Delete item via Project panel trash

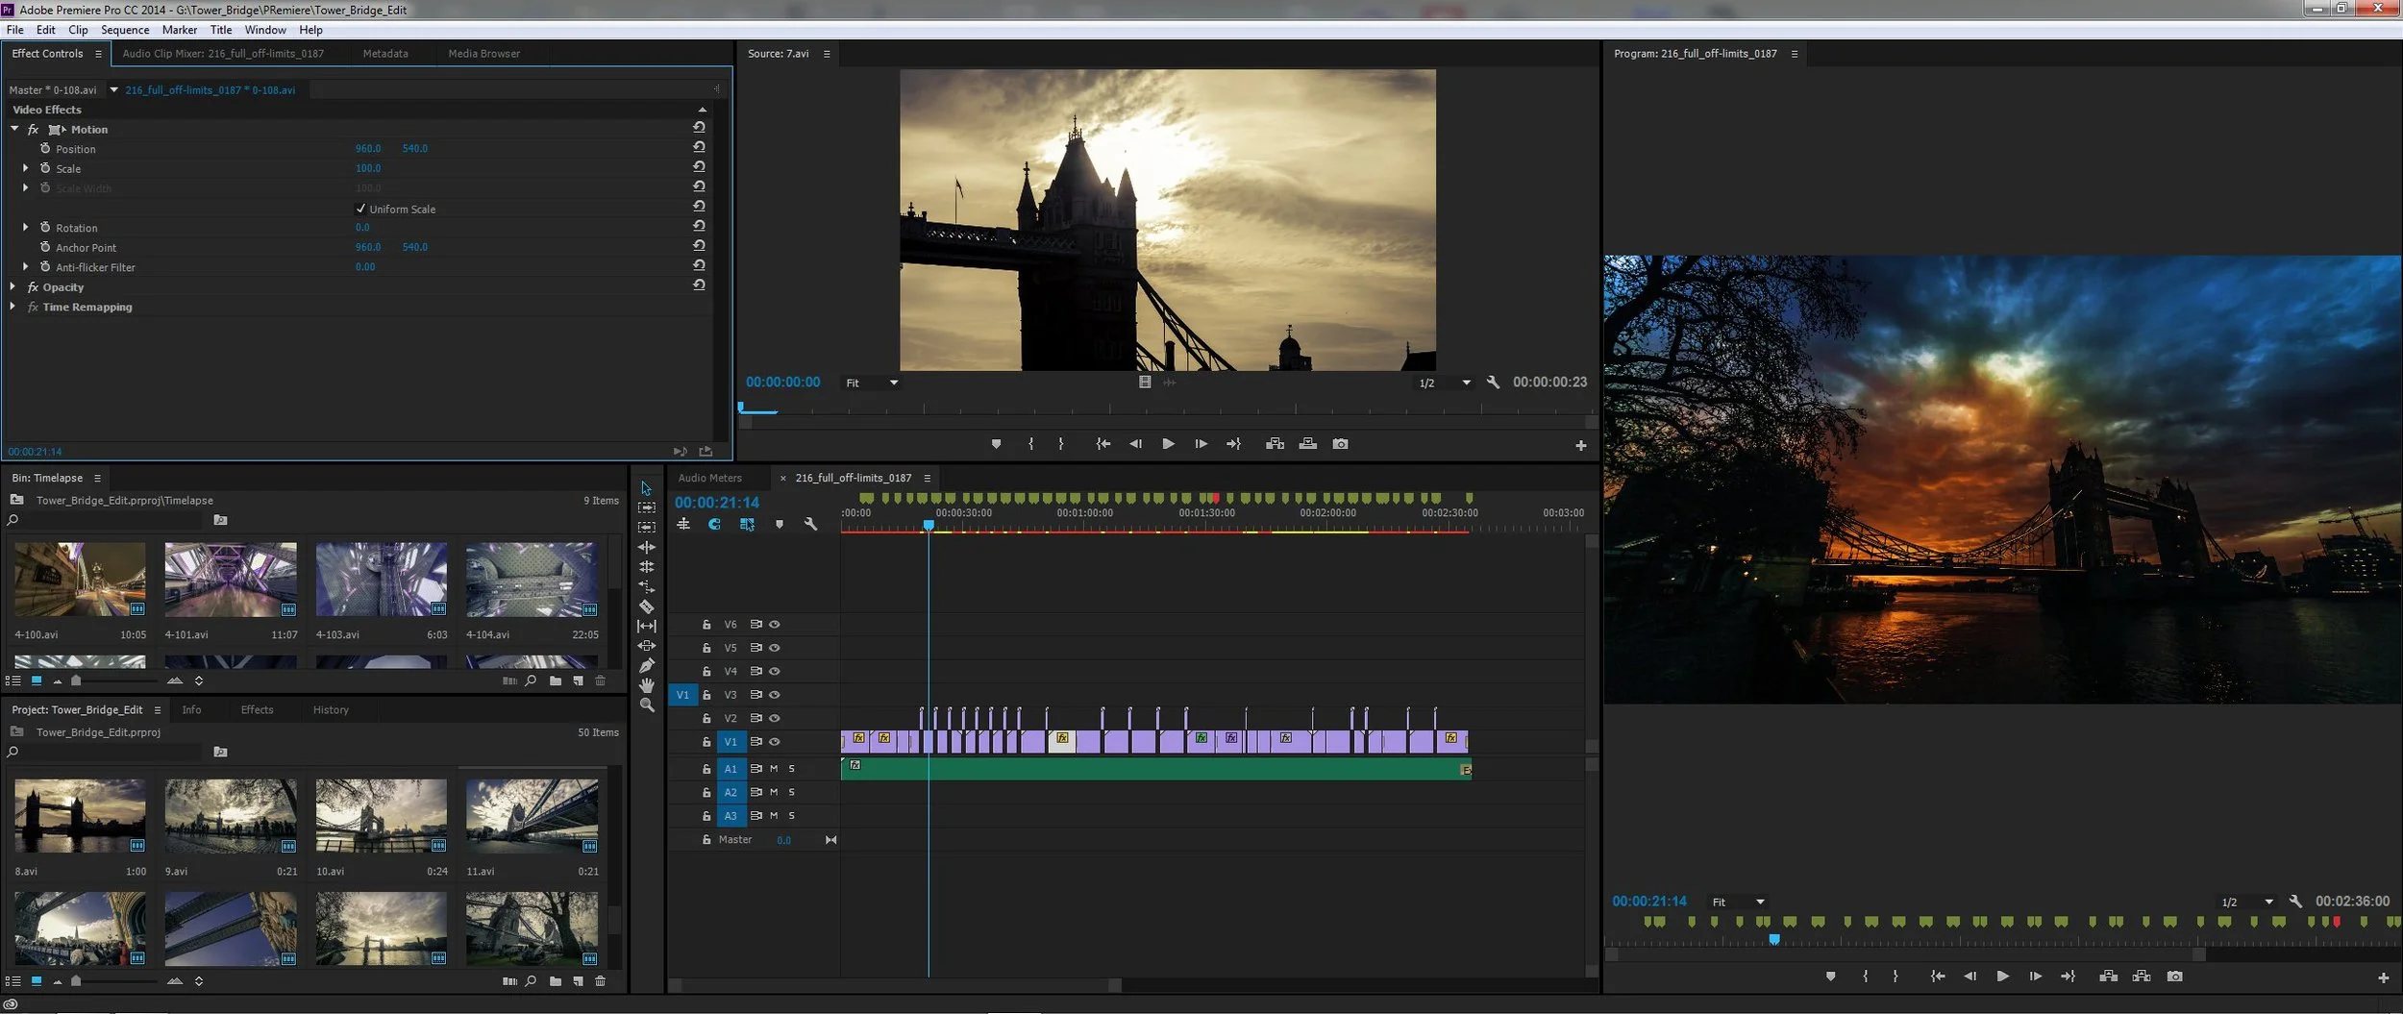601,981
